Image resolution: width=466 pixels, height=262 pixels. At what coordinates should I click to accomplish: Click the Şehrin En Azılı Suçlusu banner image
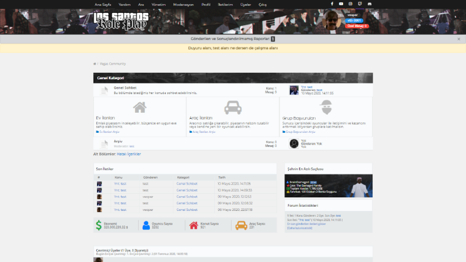(328, 186)
